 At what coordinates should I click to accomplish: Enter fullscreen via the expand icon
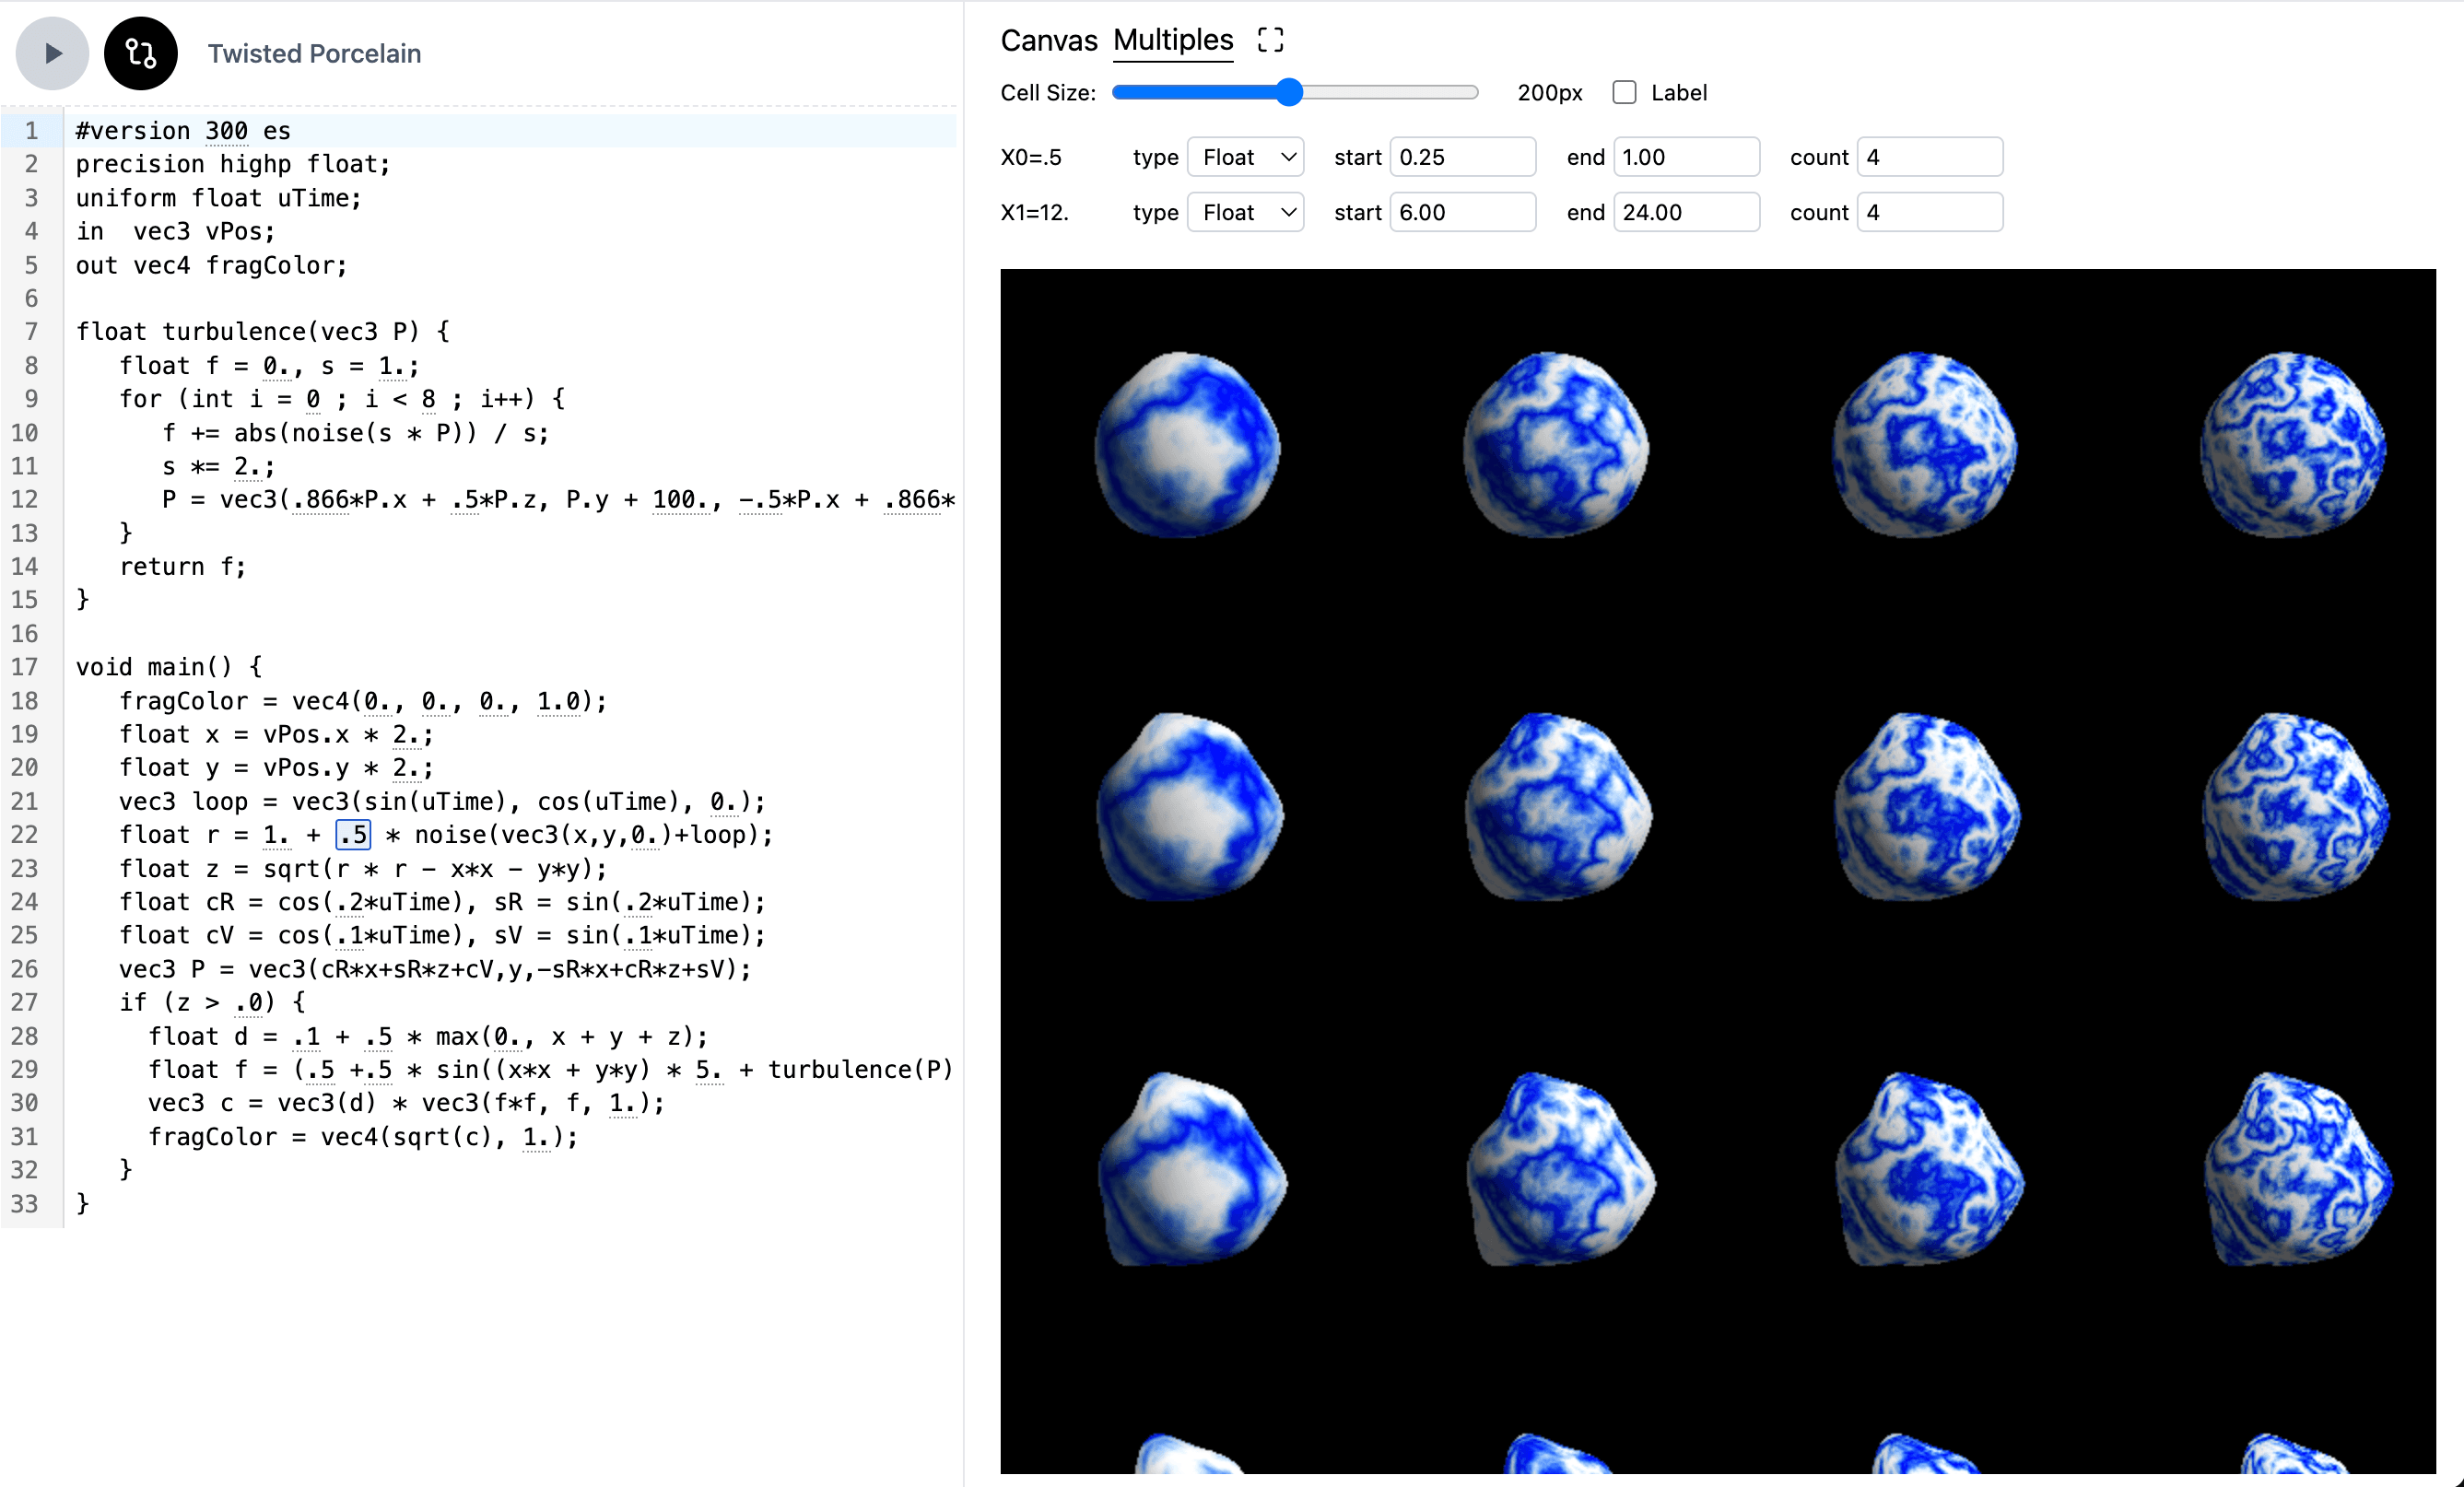pyautogui.click(x=1270, y=40)
